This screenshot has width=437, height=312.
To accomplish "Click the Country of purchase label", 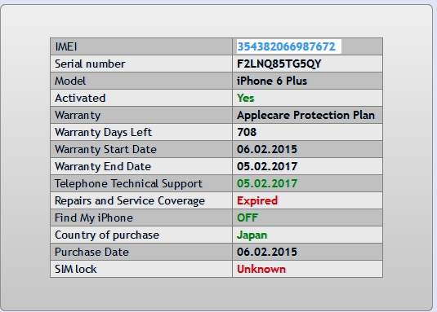I will [107, 235].
